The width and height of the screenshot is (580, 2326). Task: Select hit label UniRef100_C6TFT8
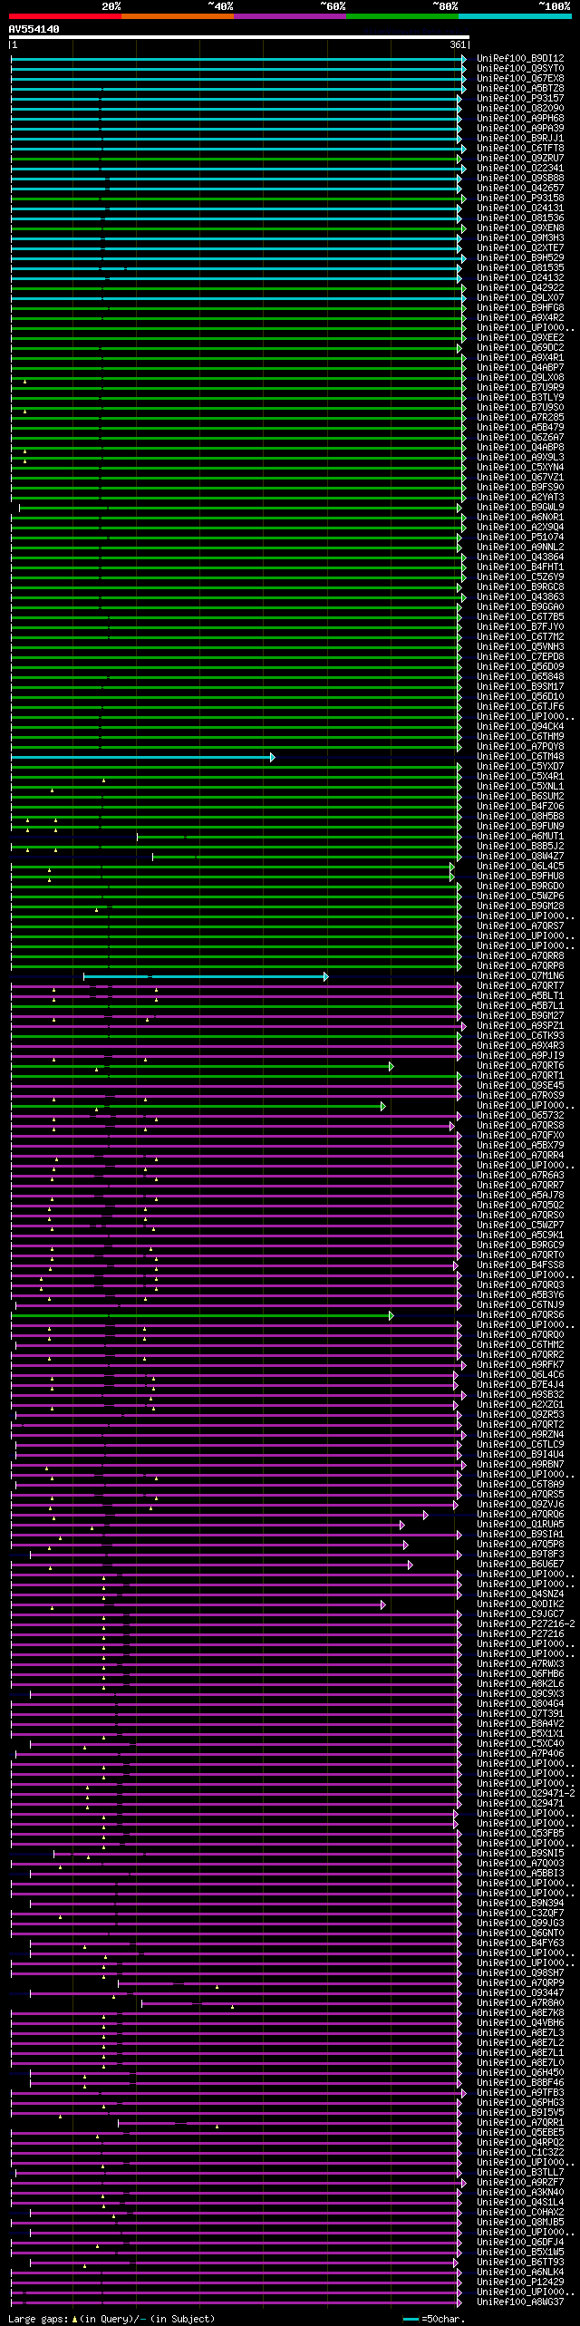[520, 148]
